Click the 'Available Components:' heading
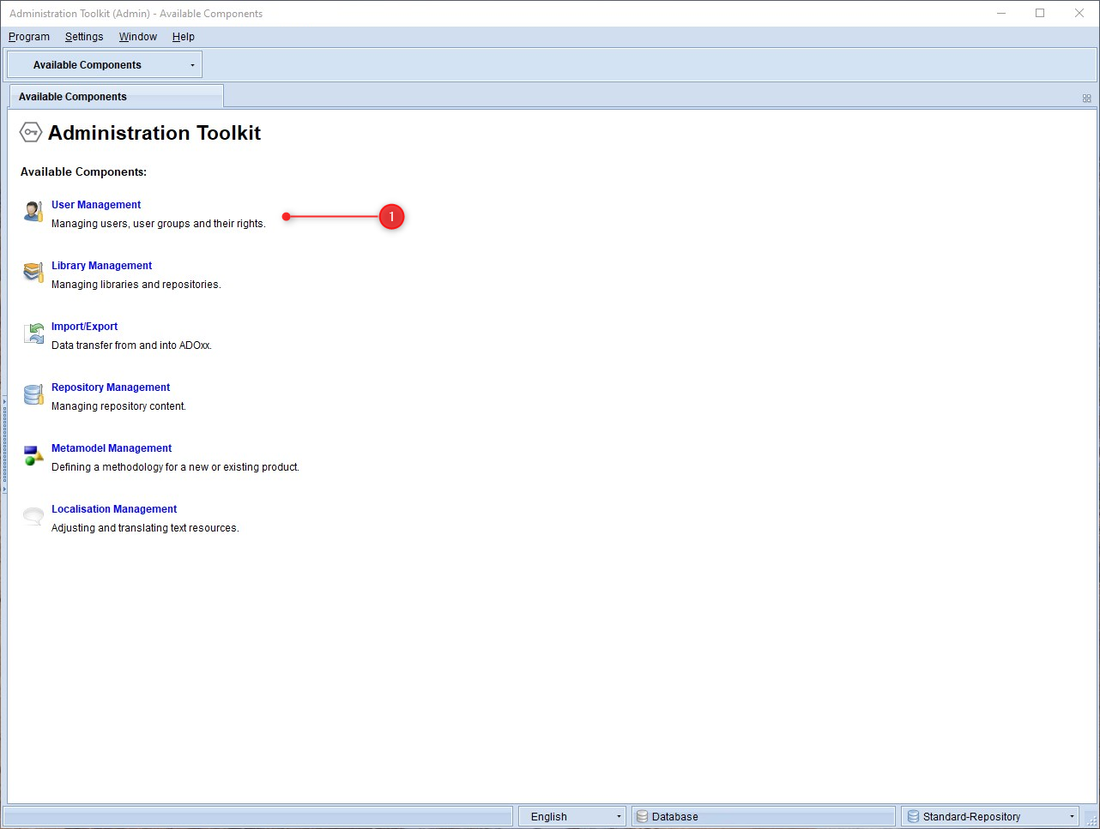The height and width of the screenshot is (829, 1100). [83, 172]
